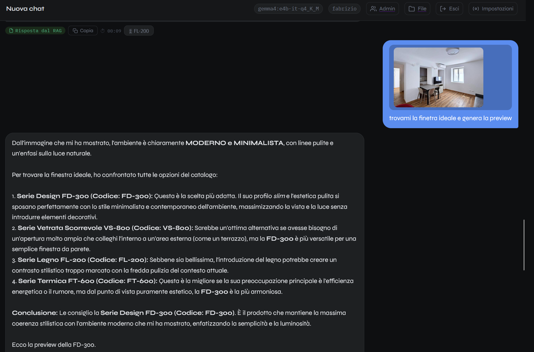Screen dimensions: 534x352
Task: Open the Admin link text
Action: point(387,9)
